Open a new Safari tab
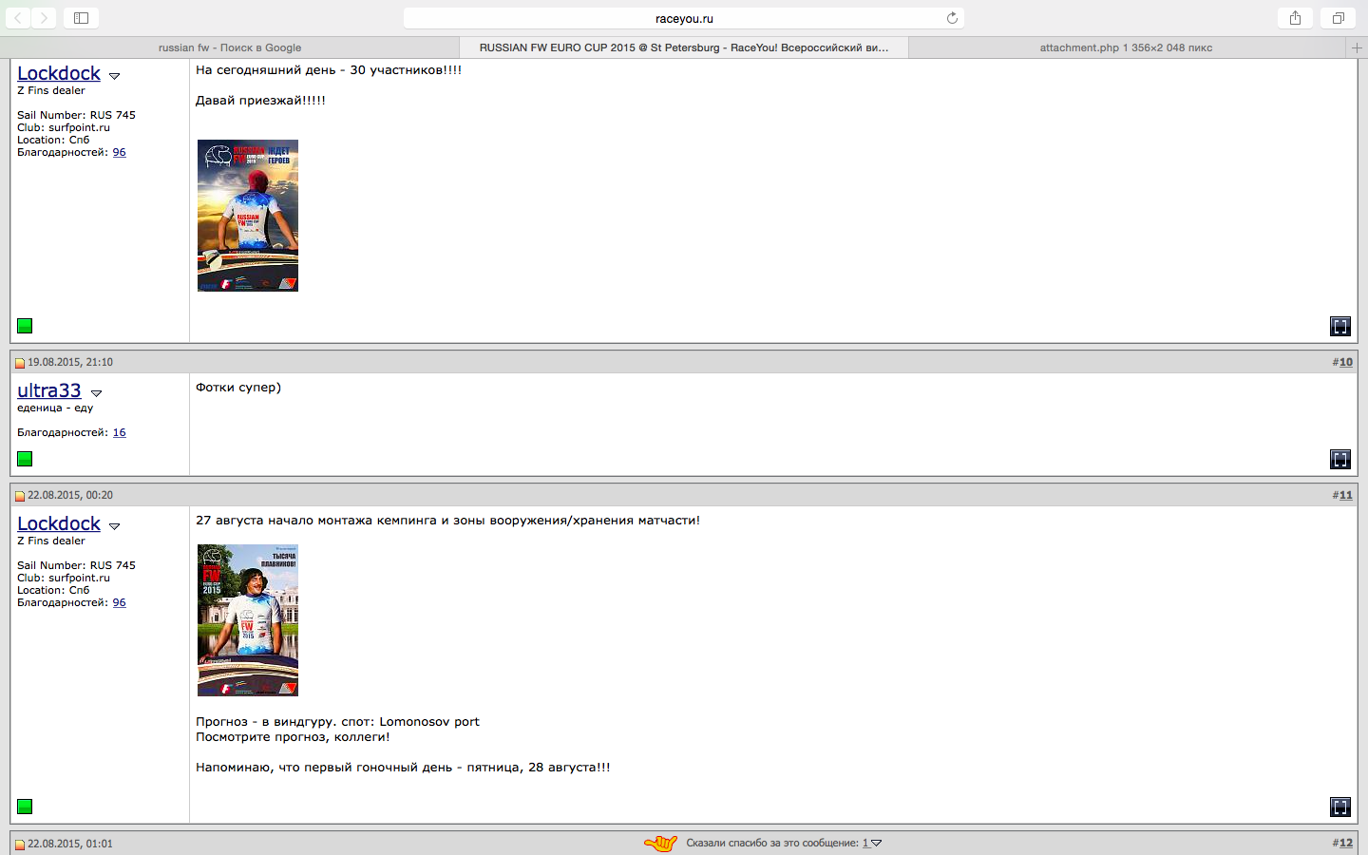This screenshot has height=855, width=1368. click(x=1357, y=47)
